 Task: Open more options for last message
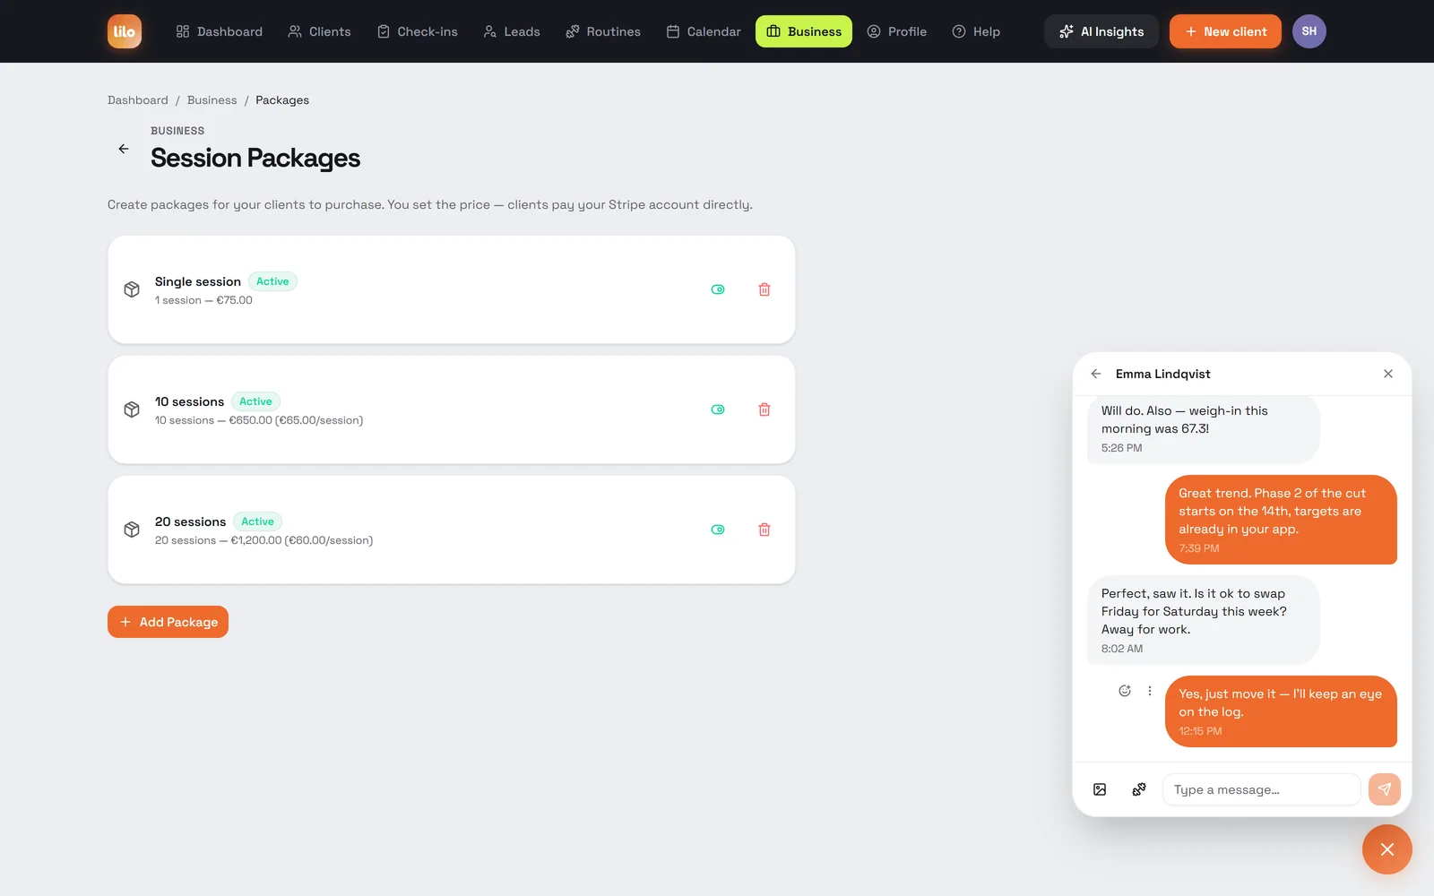[1150, 691]
